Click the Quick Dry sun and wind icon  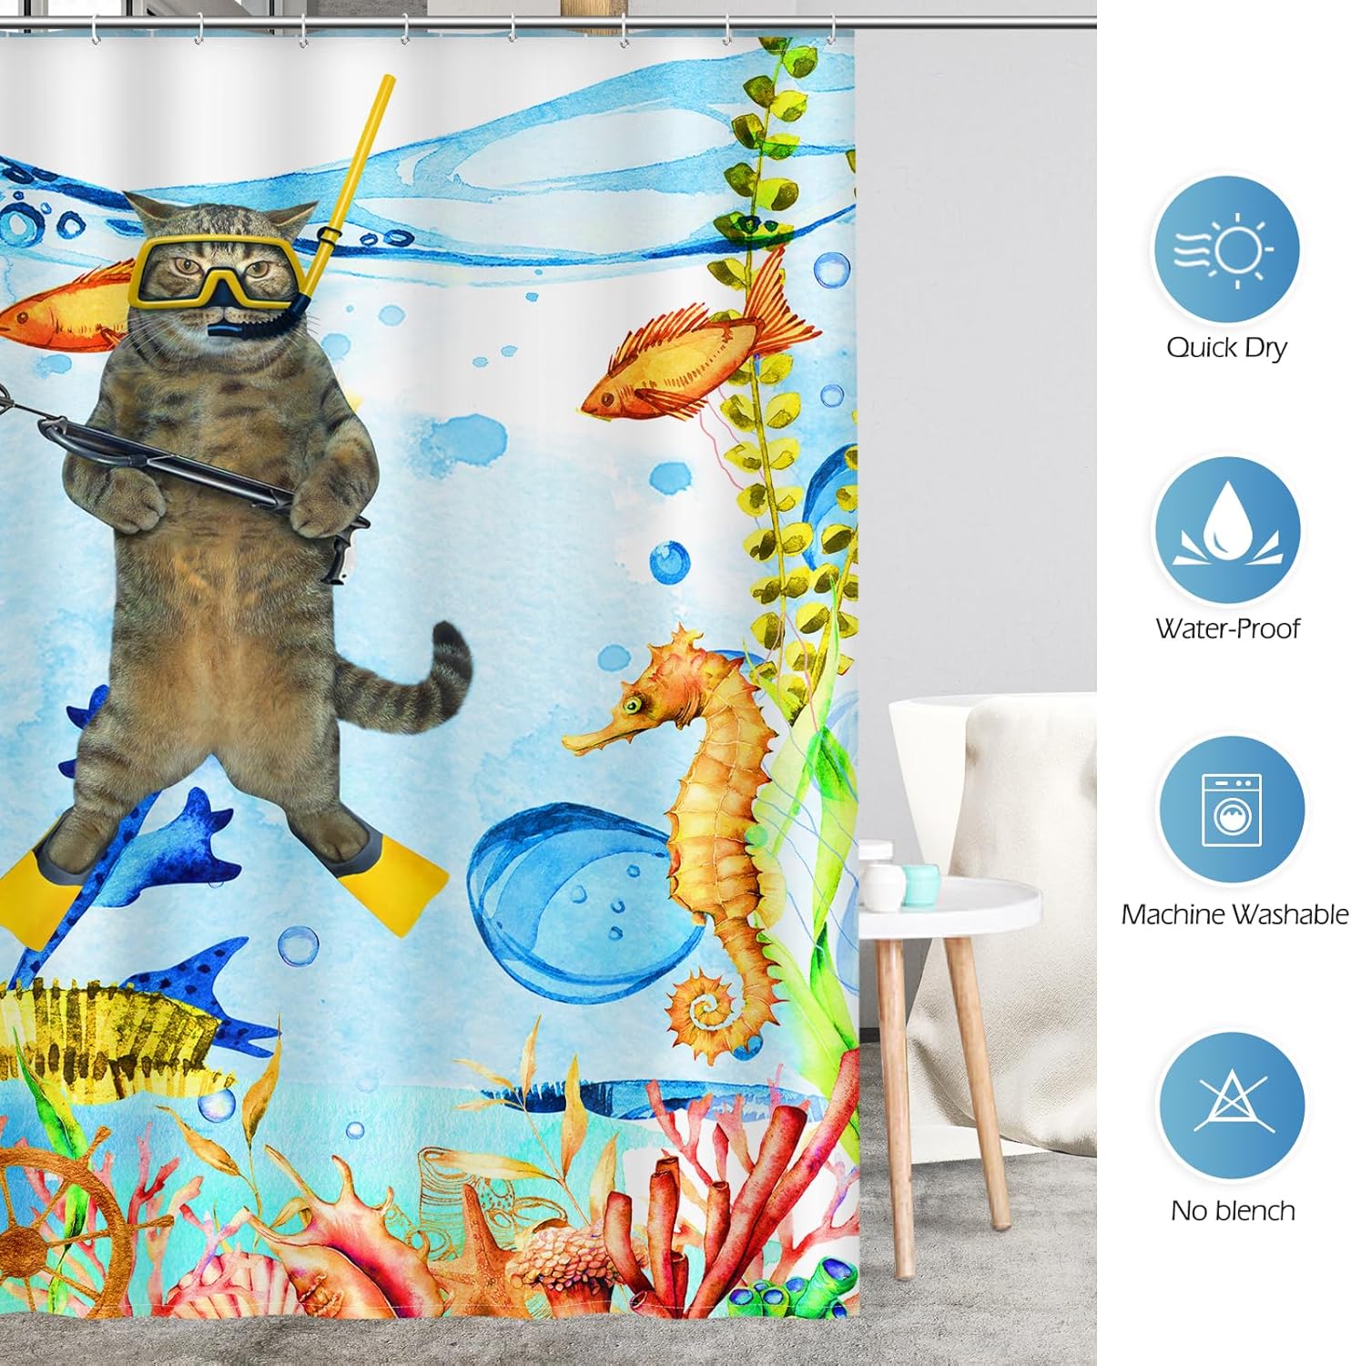pos(1225,249)
